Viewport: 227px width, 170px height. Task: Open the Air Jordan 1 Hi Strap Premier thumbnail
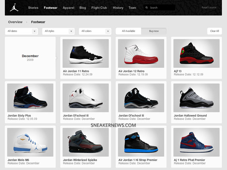pyautogui.click(x=141, y=142)
